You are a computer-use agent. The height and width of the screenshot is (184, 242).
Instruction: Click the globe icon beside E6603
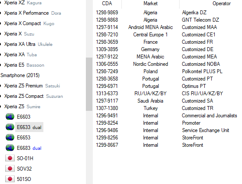10,116
